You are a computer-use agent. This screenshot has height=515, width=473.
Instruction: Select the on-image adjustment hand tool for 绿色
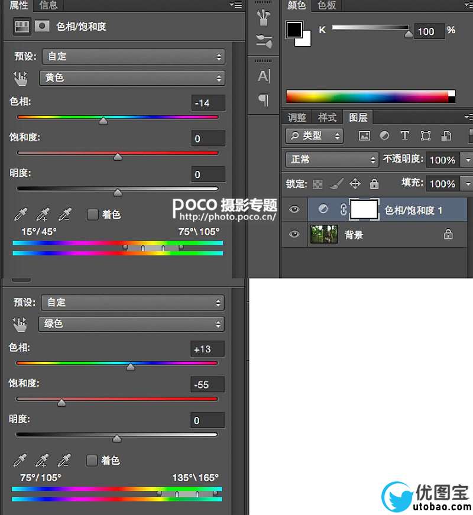pos(20,324)
